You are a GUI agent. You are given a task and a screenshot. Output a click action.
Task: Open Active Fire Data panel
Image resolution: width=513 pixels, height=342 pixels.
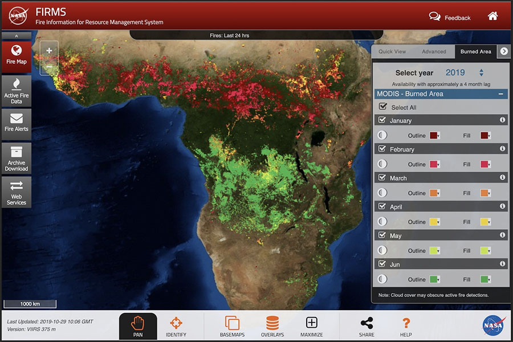[x=17, y=91]
